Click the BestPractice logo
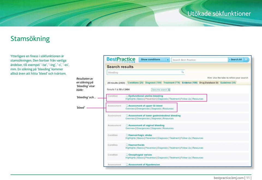 point(121,60)
